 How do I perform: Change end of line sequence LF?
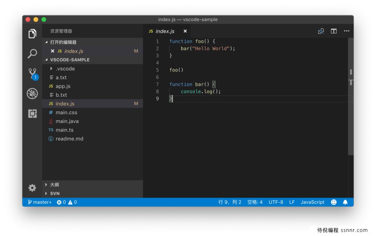pyautogui.click(x=292, y=202)
